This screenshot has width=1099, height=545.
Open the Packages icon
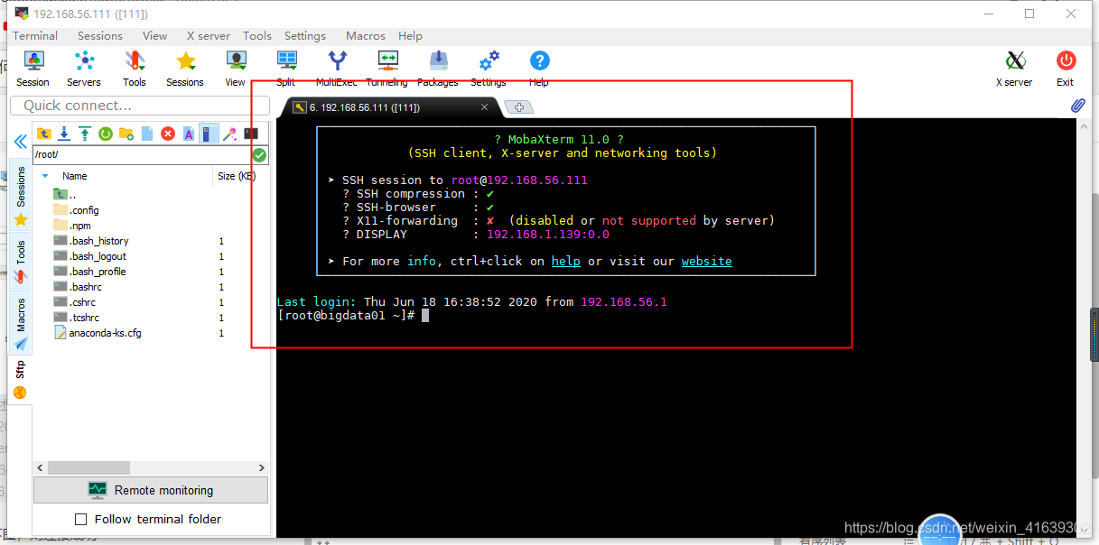[x=438, y=69]
